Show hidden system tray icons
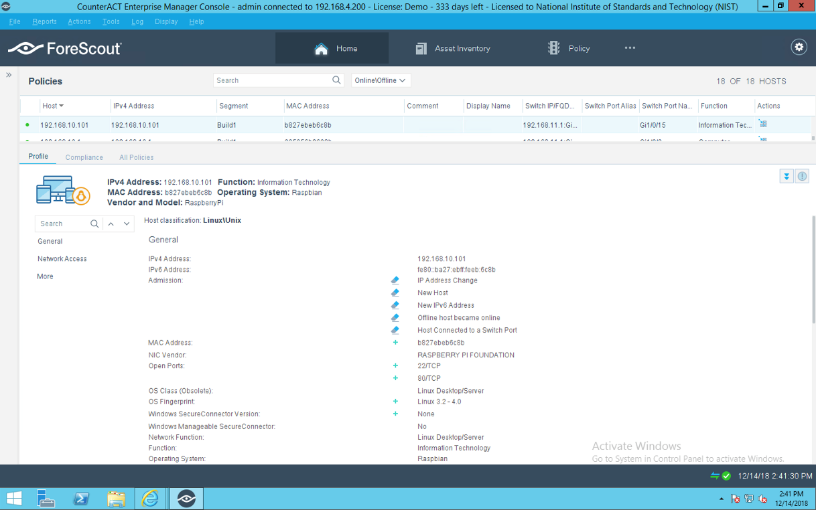Viewport: 816px width, 510px height. tap(722, 499)
